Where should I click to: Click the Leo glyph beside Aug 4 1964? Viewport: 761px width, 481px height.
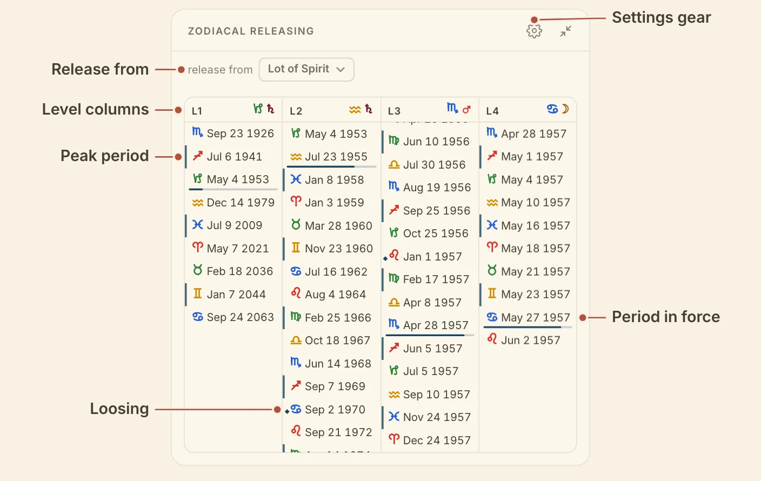tap(296, 293)
